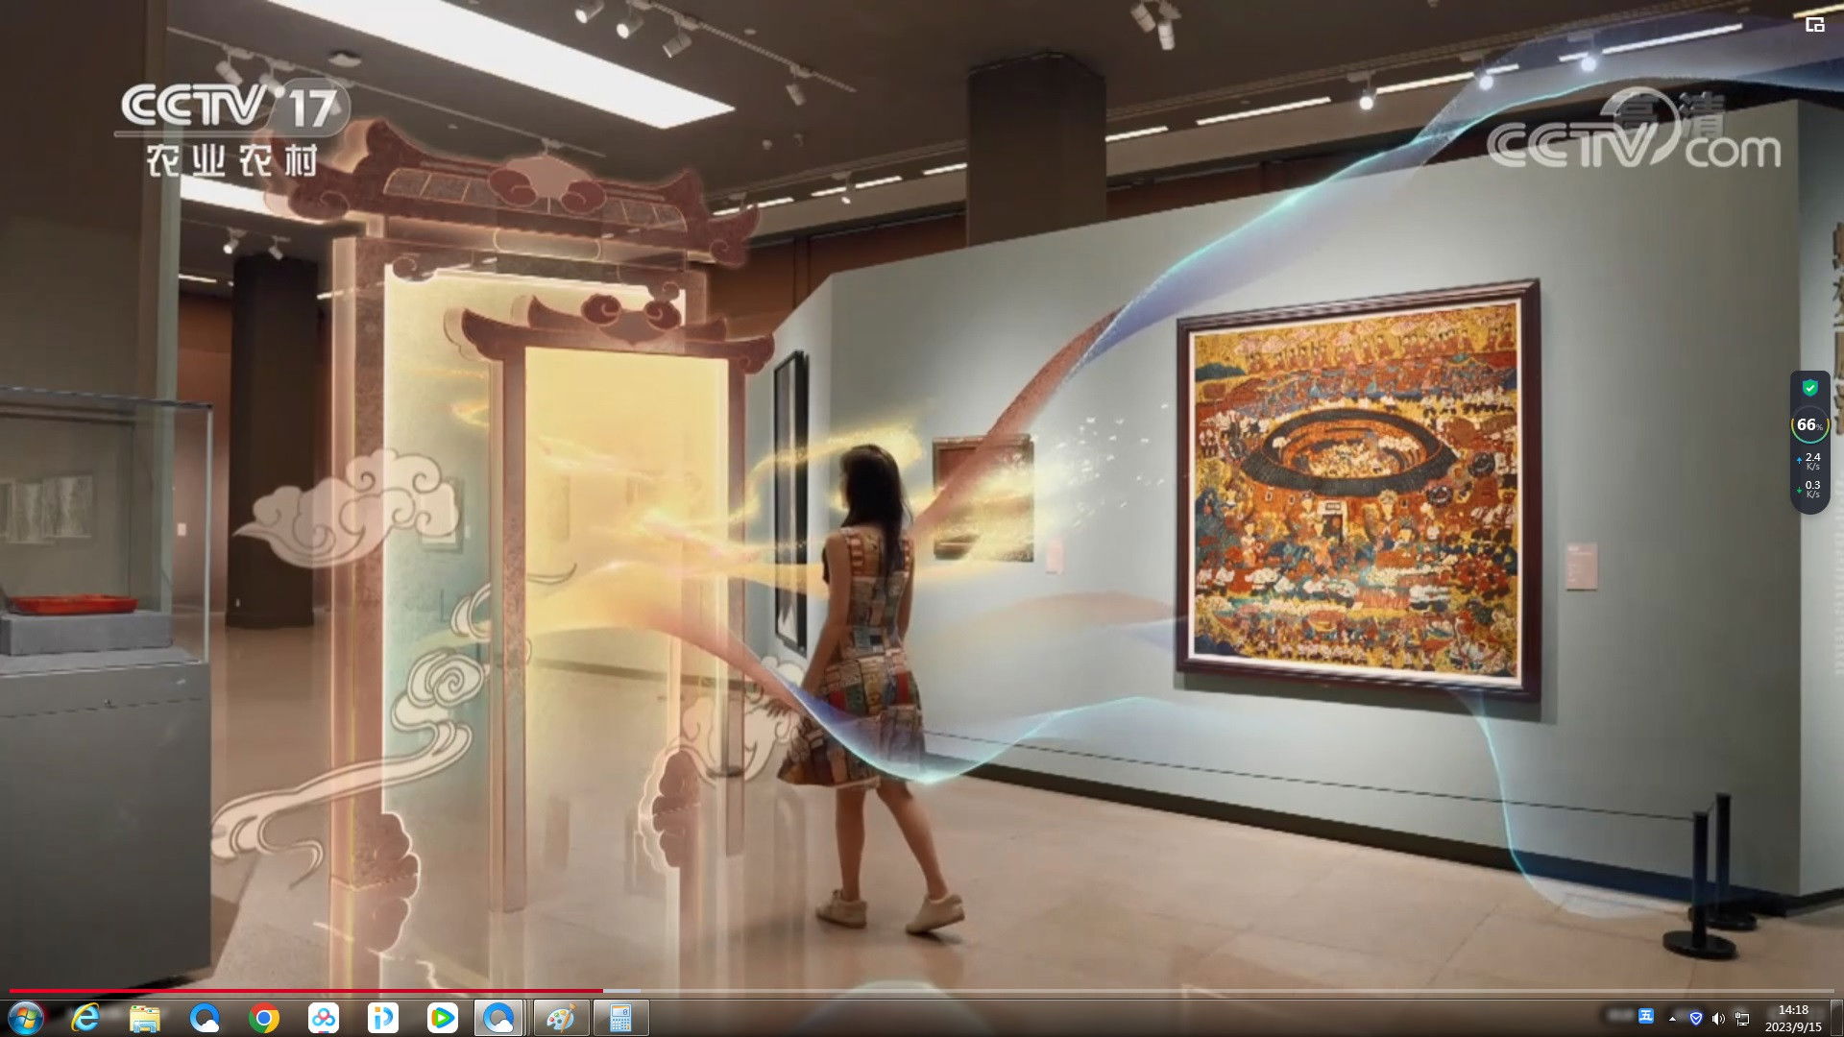Show hidden system tray icons arrow

click(x=1672, y=1018)
